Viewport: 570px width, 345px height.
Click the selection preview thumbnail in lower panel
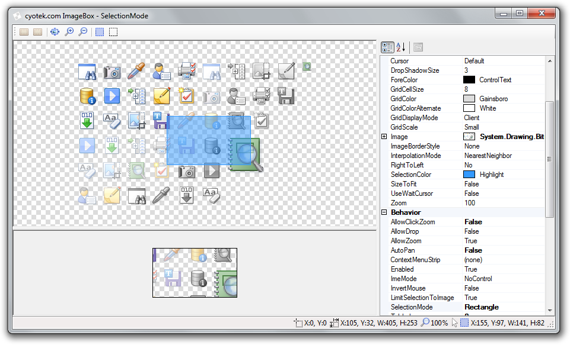pos(195,273)
